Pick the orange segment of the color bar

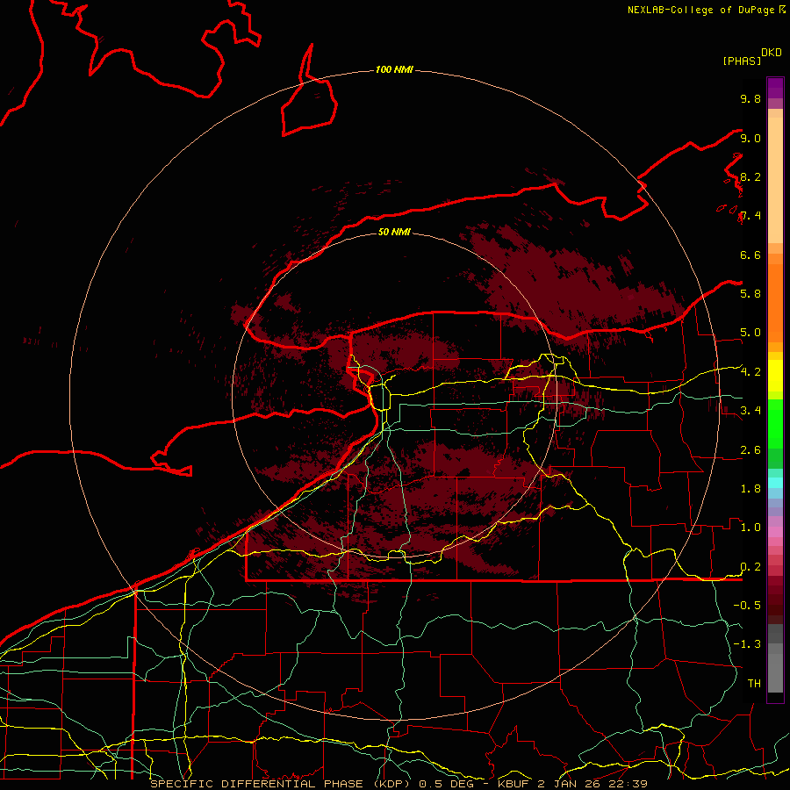[775, 304]
